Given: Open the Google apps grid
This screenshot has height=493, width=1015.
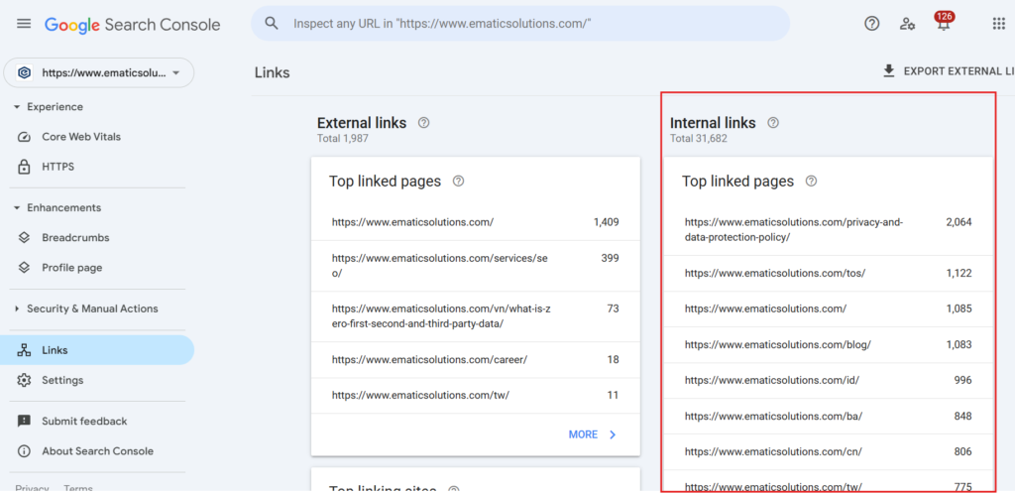Looking at the screenshot, I should pyautogui.click(x=998, y=24).
